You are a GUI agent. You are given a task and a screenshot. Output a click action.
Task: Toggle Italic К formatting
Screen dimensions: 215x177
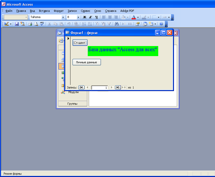[x=91, y=17]
